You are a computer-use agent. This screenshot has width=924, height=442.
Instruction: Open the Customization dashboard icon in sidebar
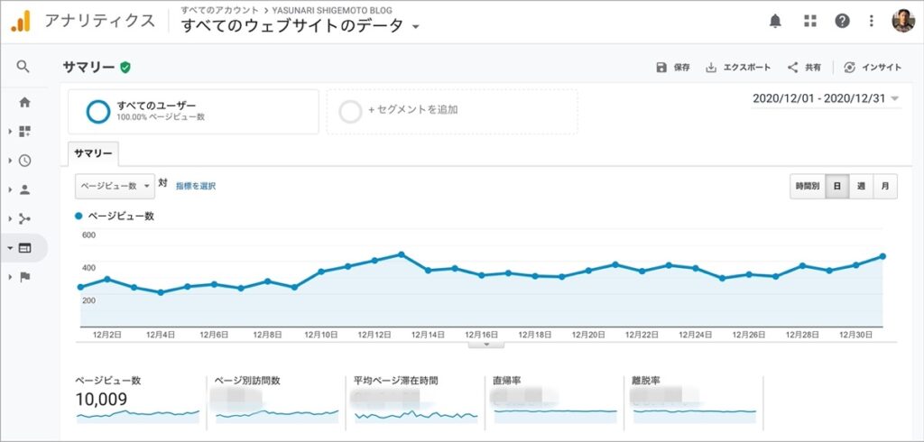tap(24, 132)
